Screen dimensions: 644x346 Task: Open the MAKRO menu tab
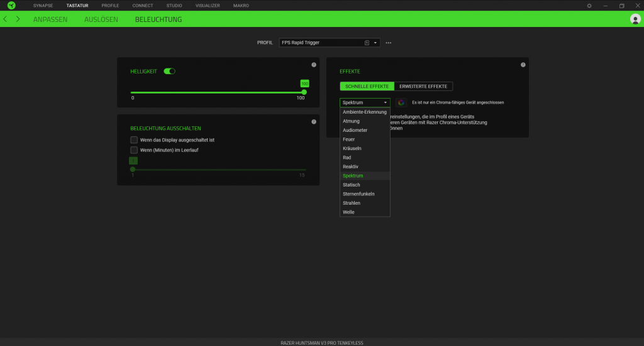click(x=241, y=6)
